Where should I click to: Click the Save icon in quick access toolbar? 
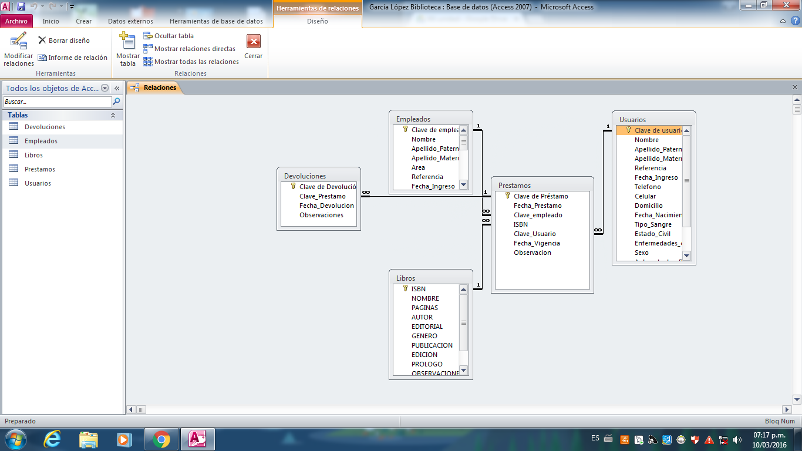(x=21, y=6)
